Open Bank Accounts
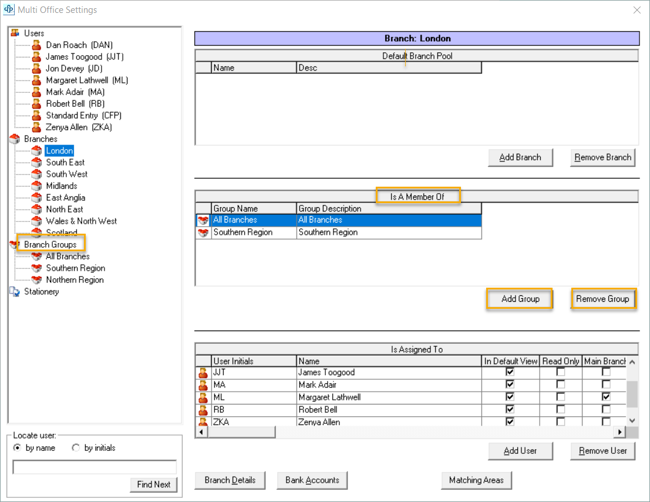The image size is (650, 502). [x=312, y=480]
